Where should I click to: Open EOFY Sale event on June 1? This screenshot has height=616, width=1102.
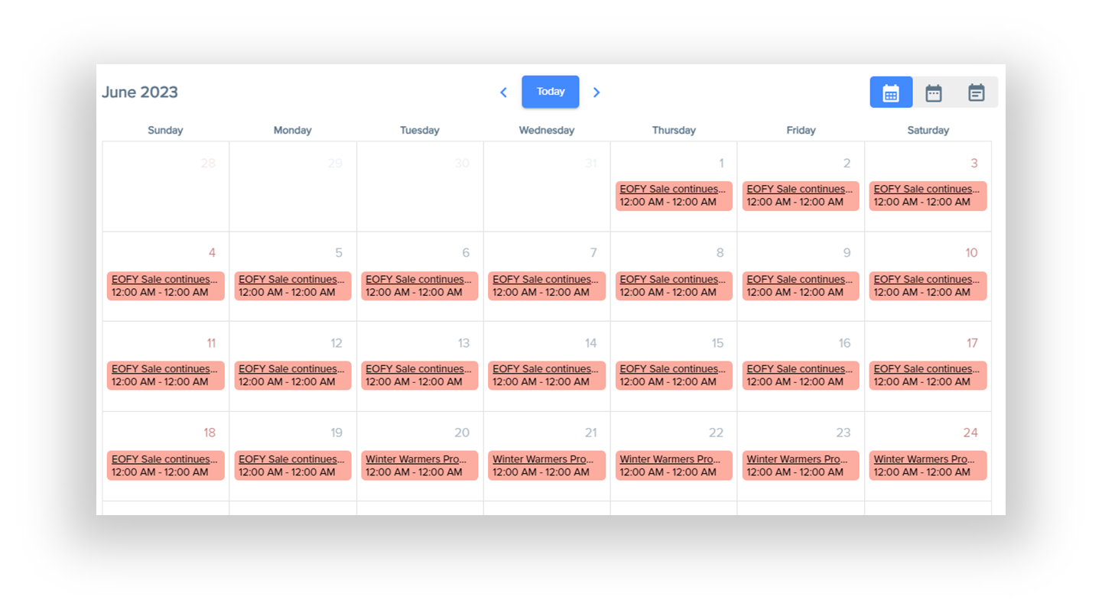tap(673, 196)
